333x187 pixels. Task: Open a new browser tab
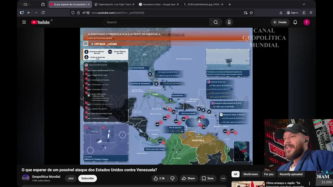[229, 4]
